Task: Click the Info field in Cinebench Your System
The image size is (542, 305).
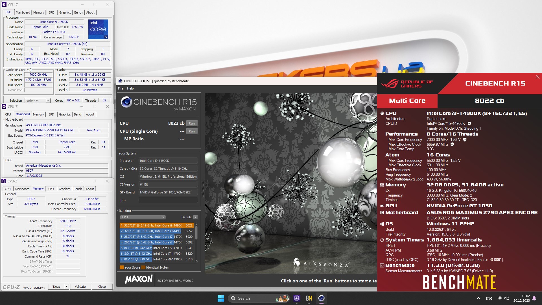Action: pos(168,200)
